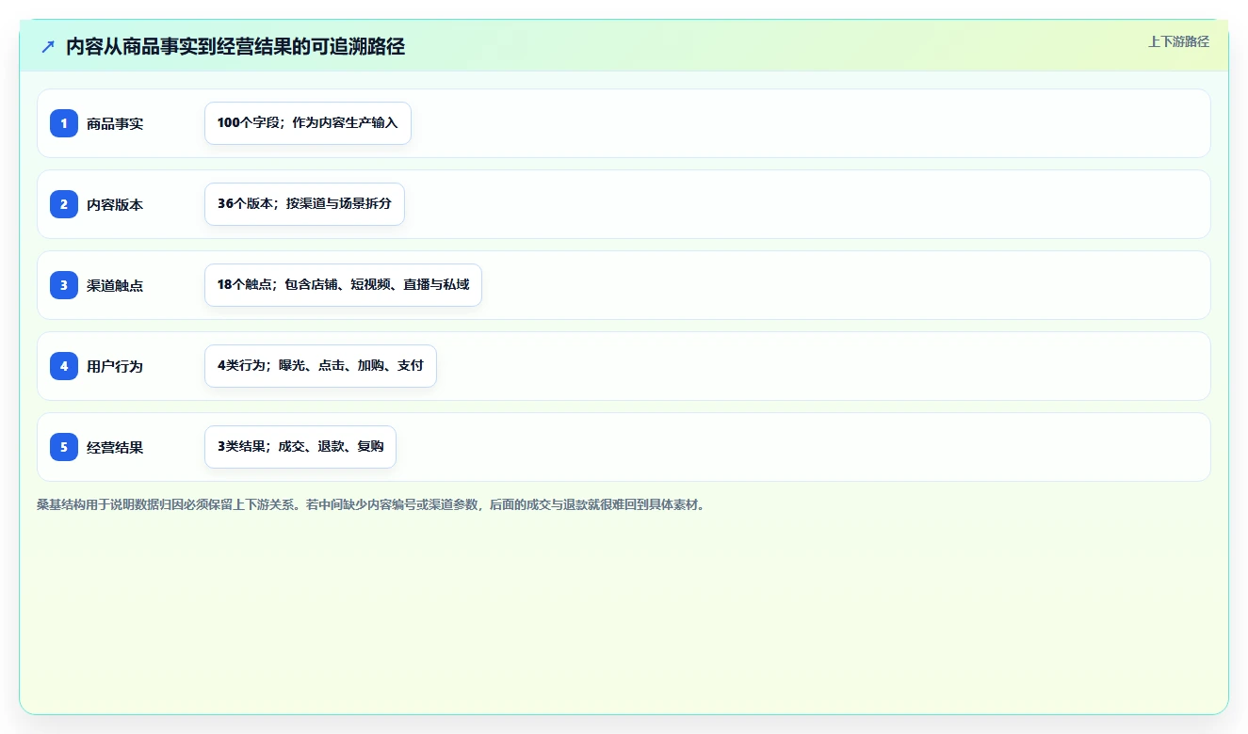Select step badge number 2
The height and width of the screenshot is (734, 1248).
pos(64,204)
